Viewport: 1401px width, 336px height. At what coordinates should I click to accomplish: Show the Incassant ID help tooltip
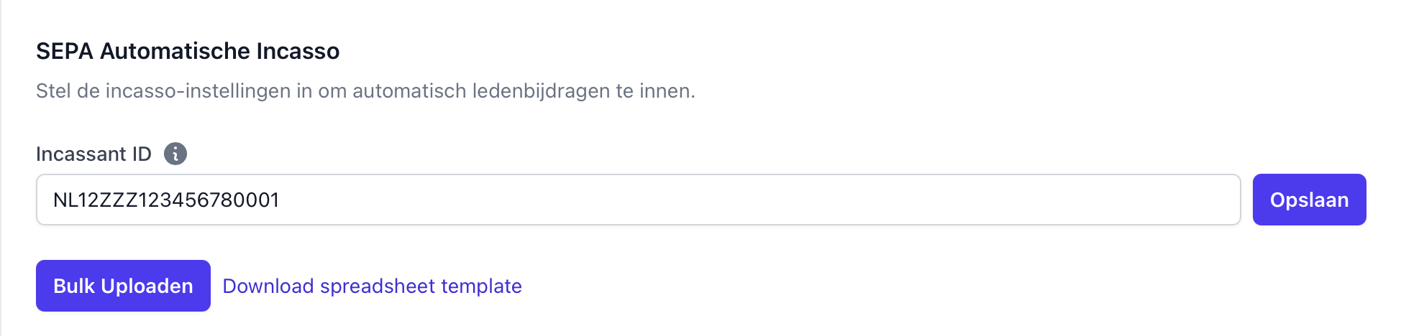[175, 154]
